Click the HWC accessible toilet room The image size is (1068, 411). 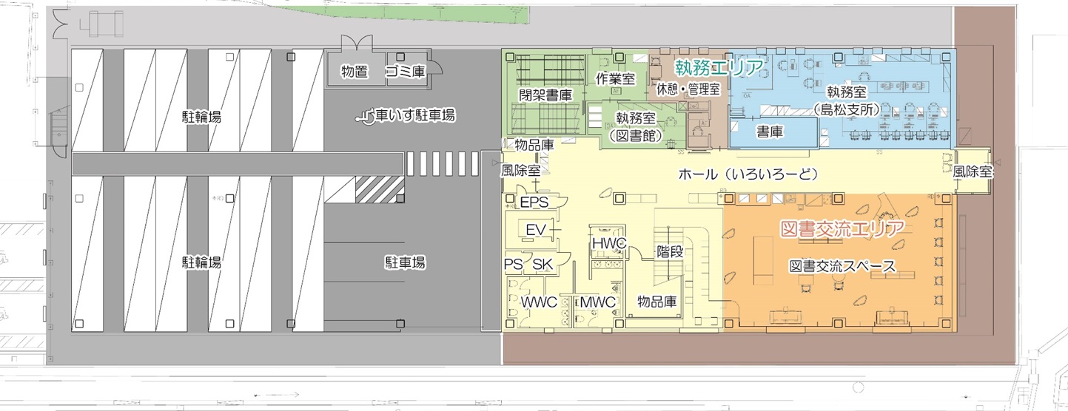click(x=608, y=243)
